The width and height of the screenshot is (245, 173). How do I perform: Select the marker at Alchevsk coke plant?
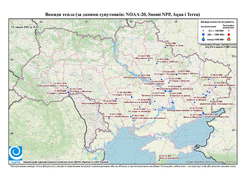pos(215,87)
